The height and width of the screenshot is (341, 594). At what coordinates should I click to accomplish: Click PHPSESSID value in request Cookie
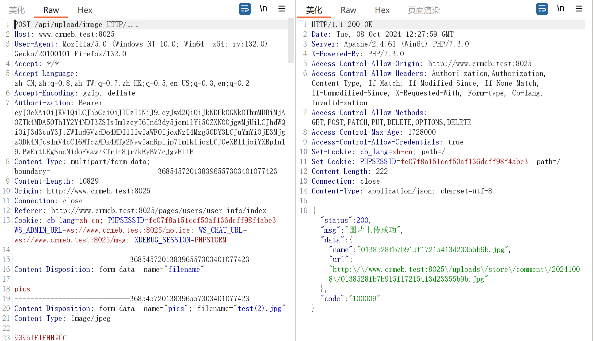(x=212, y=220)
